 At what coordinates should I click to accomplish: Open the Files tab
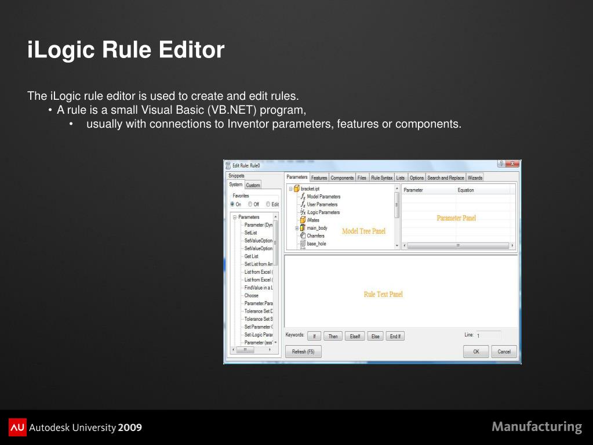pyautogui.click(x=362, y=178)
